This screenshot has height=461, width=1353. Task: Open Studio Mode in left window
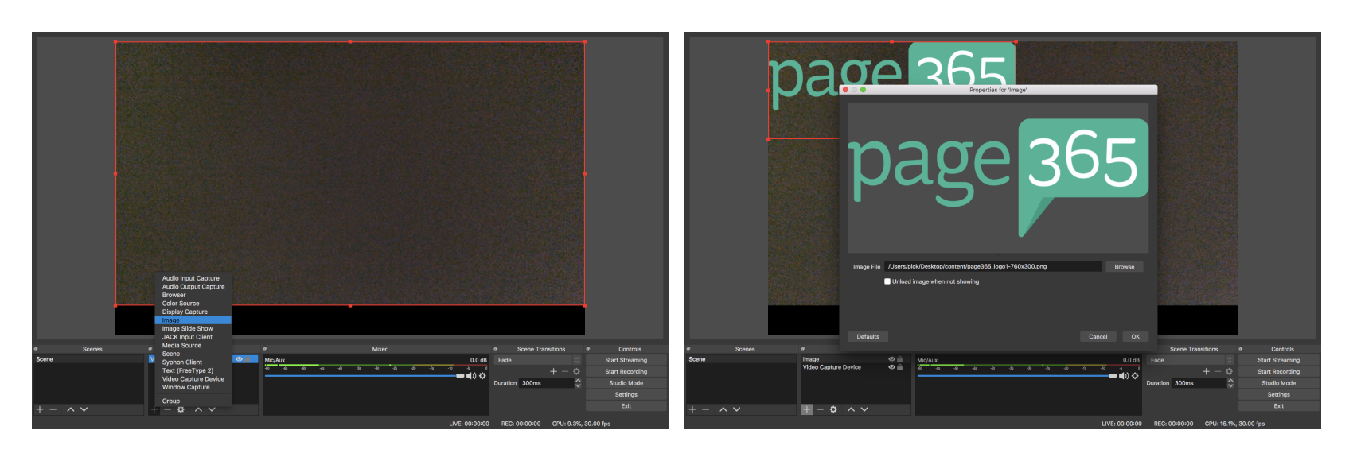pyautogui.click(x=626, y=383)
